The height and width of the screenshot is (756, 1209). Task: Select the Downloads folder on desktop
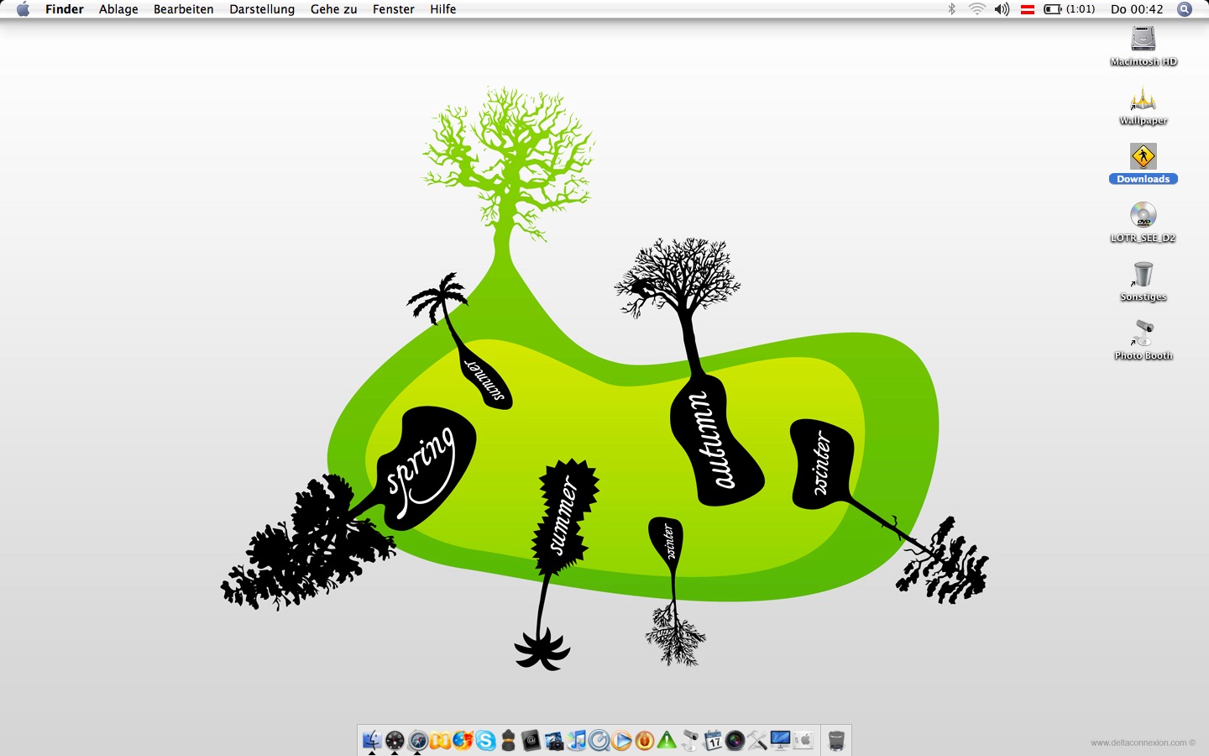coord(1143,157)
